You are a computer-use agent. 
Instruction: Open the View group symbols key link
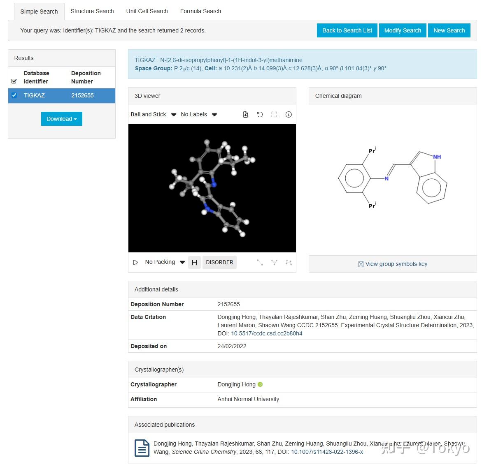(x=396, y=264)
